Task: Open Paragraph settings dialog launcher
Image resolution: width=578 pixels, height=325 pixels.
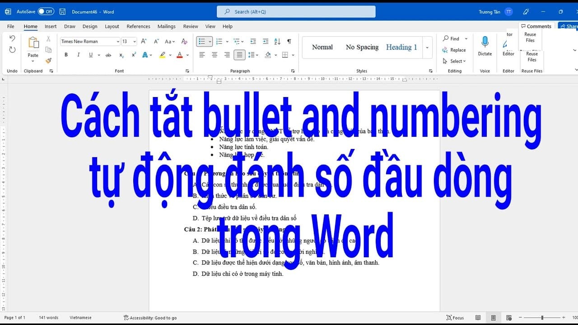Action: (293, 71)
